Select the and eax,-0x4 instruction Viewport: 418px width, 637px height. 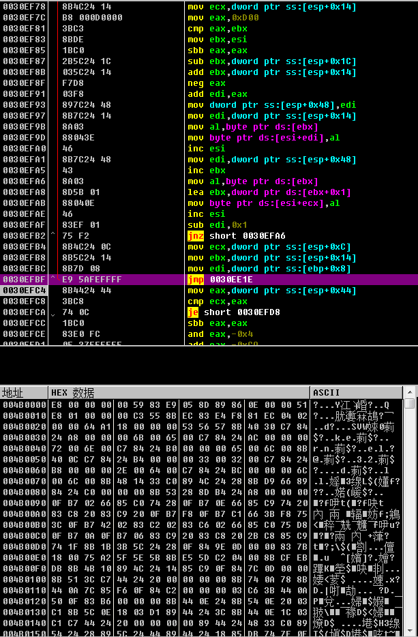tap(220, 334)
